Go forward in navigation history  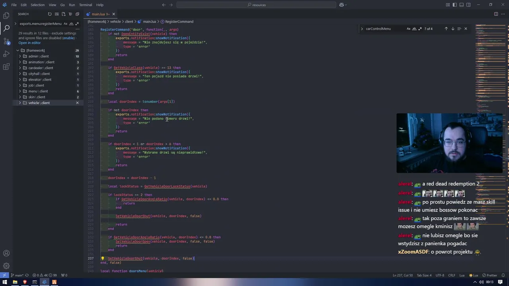click(x=171, y=5)
